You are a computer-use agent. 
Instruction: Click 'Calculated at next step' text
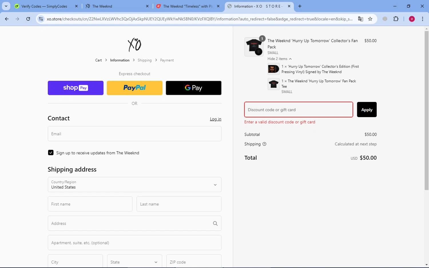point(355,144)
